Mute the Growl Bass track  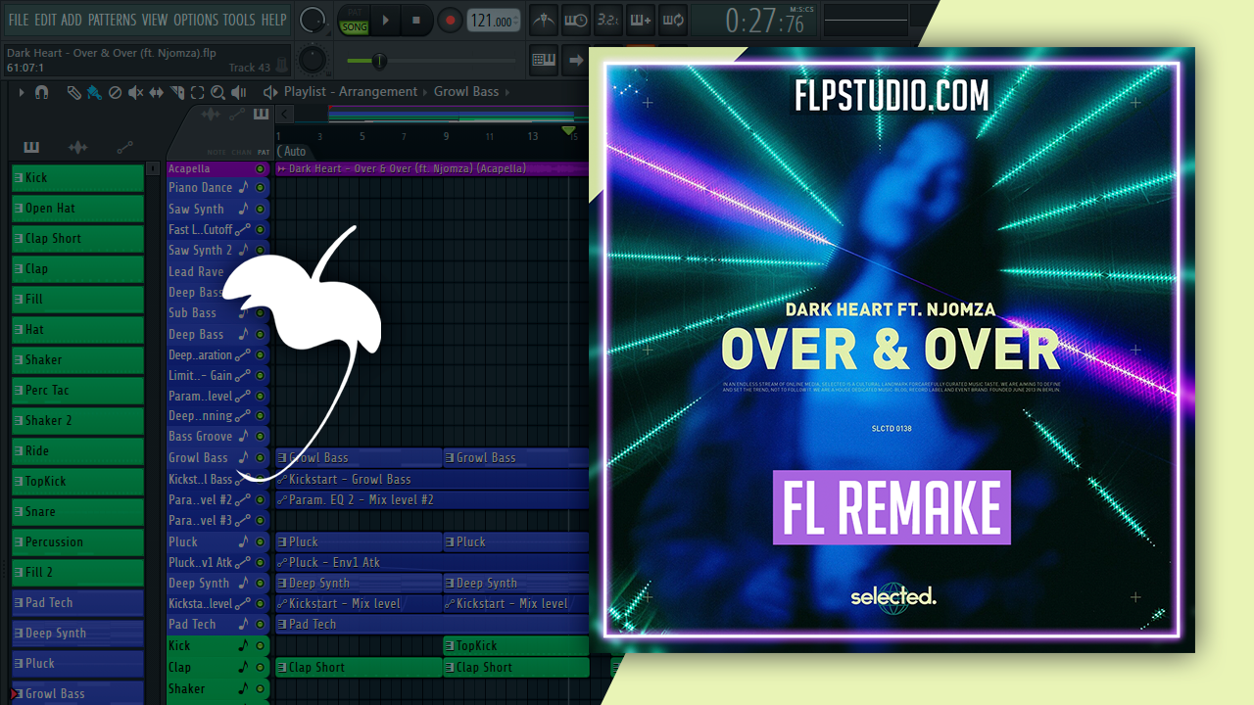(x=261, y=458)
